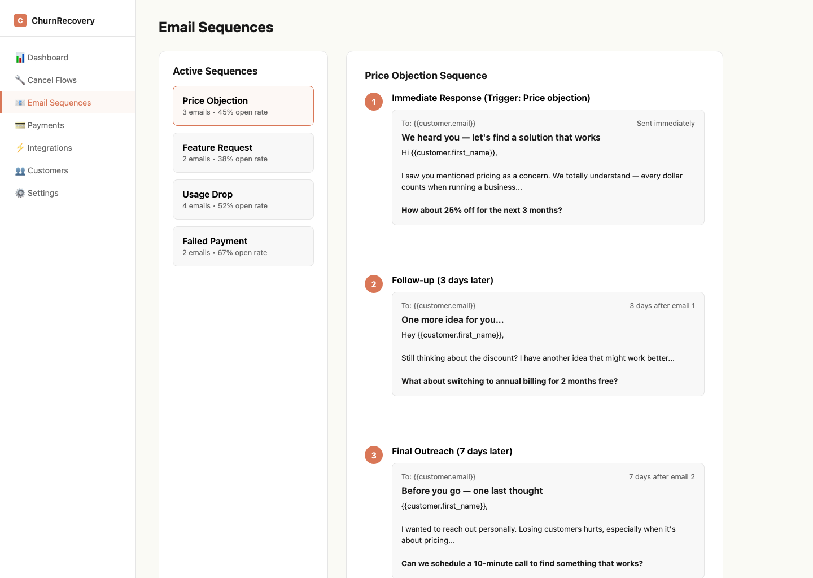Image resolution: width=813 pixels, height=578 pixels.
Task: Choose the Failed Payment sequence
Action: [x=243, y=246]
